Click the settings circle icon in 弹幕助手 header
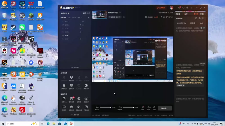The height and width of the screenshot is (126, 225). (199, 18)
